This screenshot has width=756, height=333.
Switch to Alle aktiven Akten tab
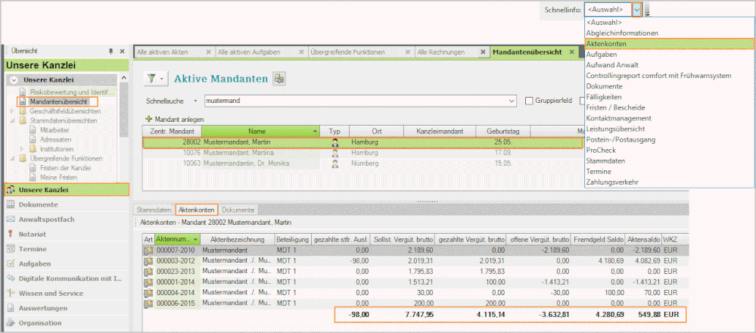click(x=163, y=52)
